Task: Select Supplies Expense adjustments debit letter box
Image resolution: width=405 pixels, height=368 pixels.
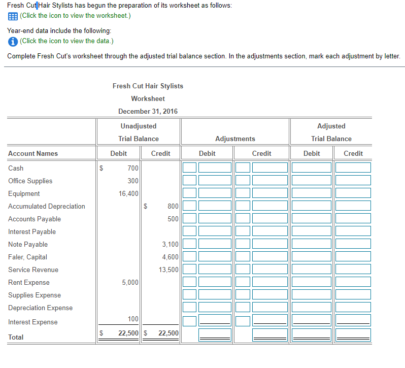Action: tap(189, 294)
